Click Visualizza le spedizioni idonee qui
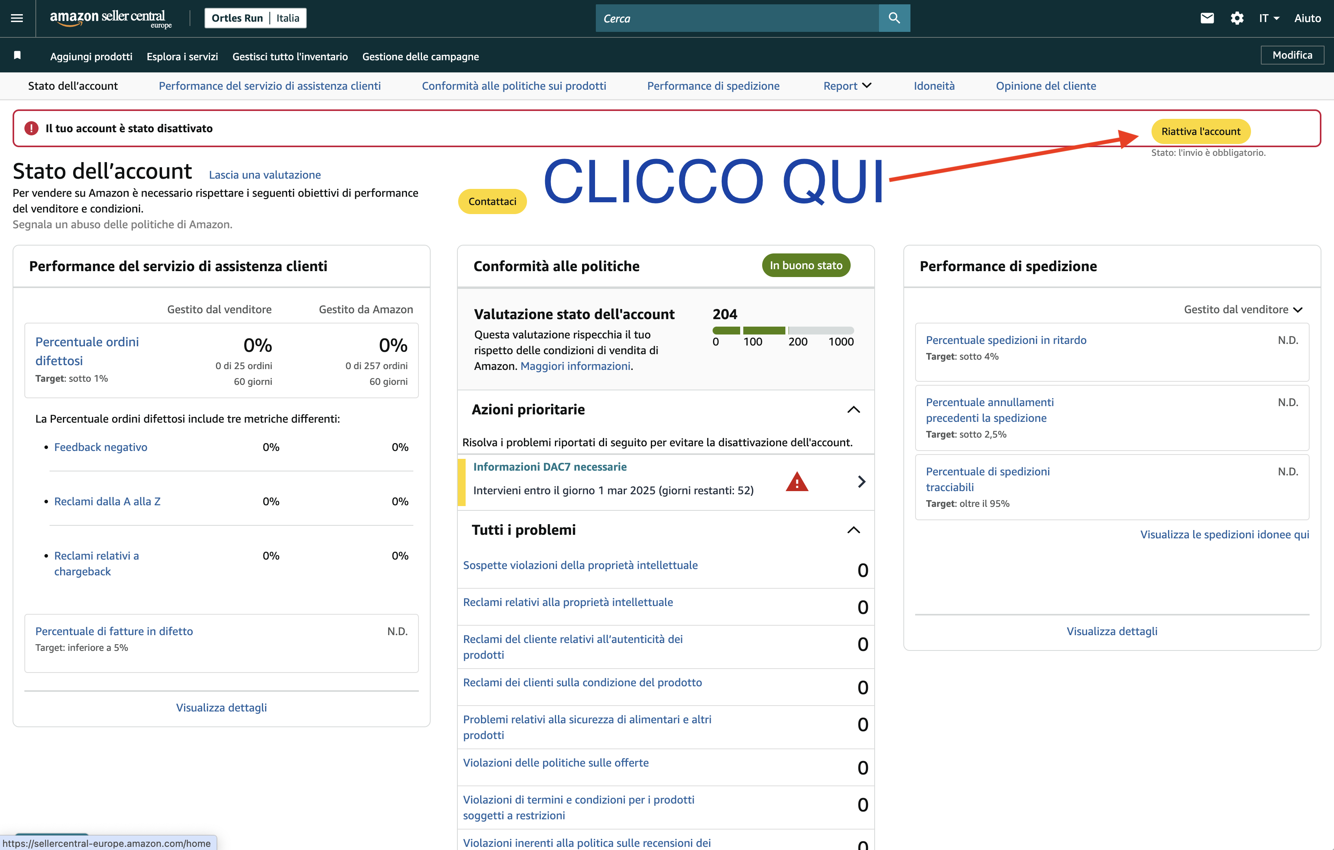 1224,534
